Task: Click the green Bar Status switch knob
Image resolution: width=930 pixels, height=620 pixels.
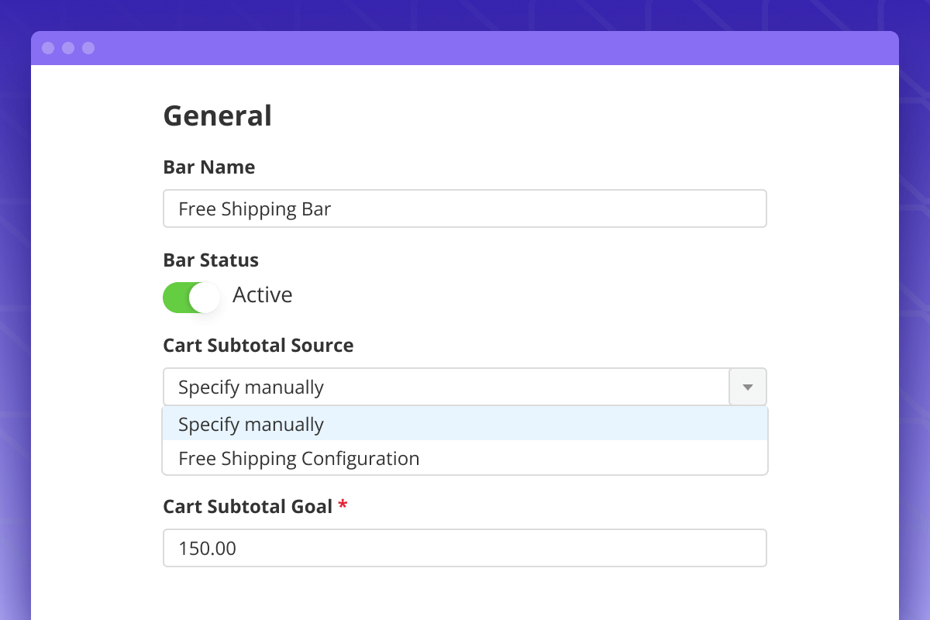Action: (x=205, y=296)
